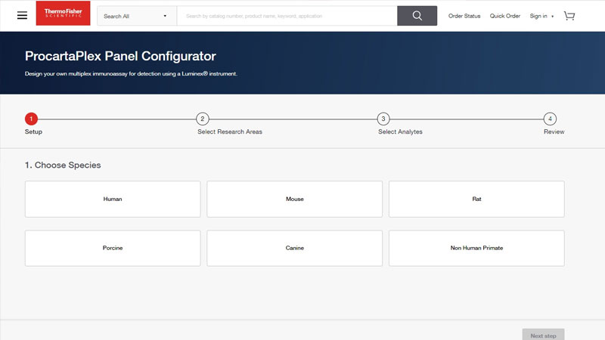Go to step 1 Setup circle
This screenshot has width=605, height=340.
point(31,119)
